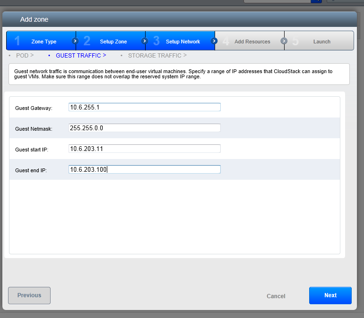
Task: Click the 'Guest end IP:' label
Action: click(31, 170)
